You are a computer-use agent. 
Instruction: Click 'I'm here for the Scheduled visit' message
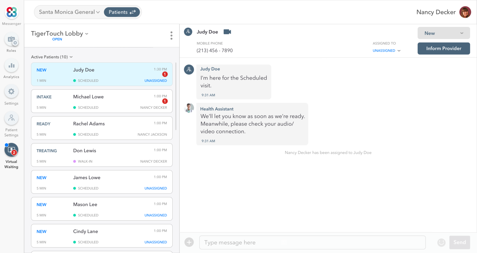[x=234, y=82]
